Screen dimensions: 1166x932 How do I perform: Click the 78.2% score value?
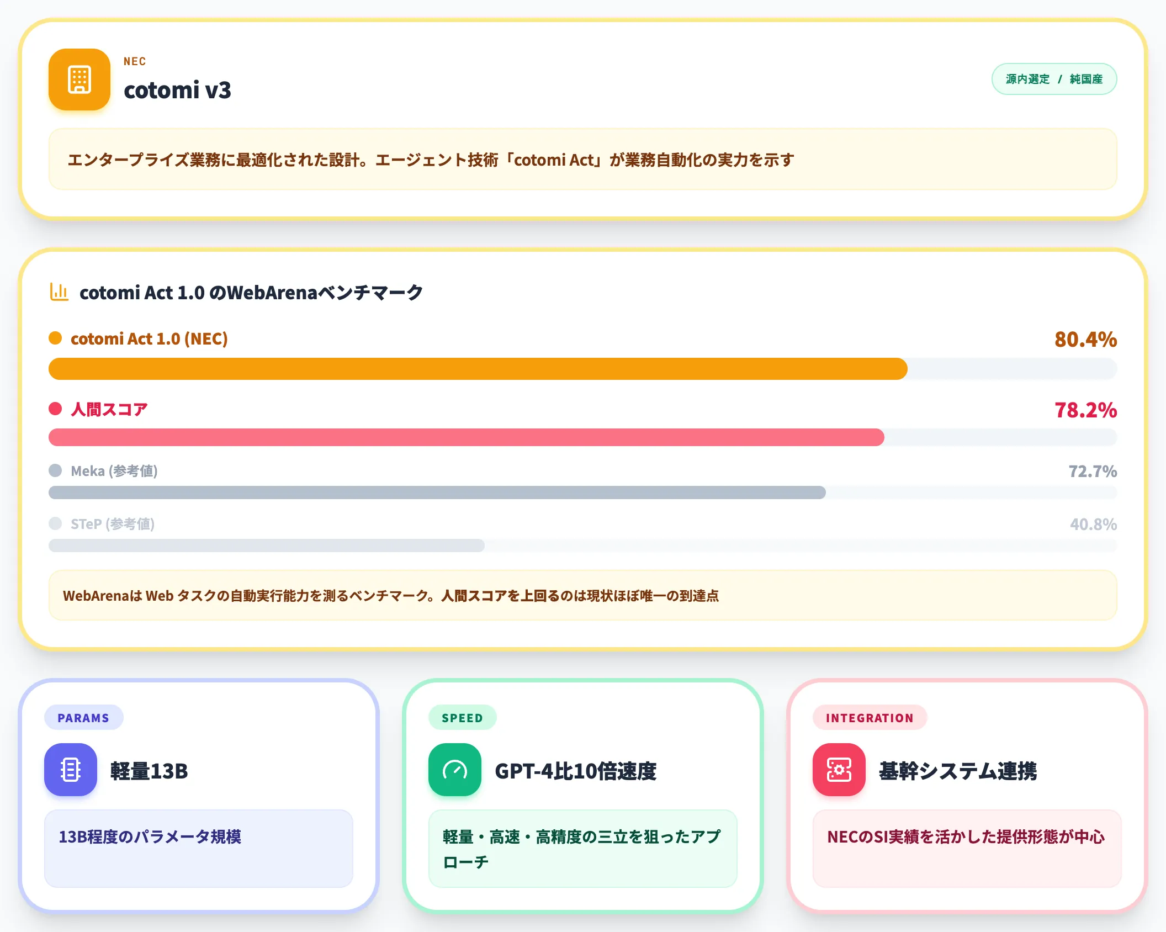1085,410
